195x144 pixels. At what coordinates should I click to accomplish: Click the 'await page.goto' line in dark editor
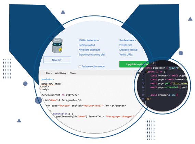click(x=169, y=83)
